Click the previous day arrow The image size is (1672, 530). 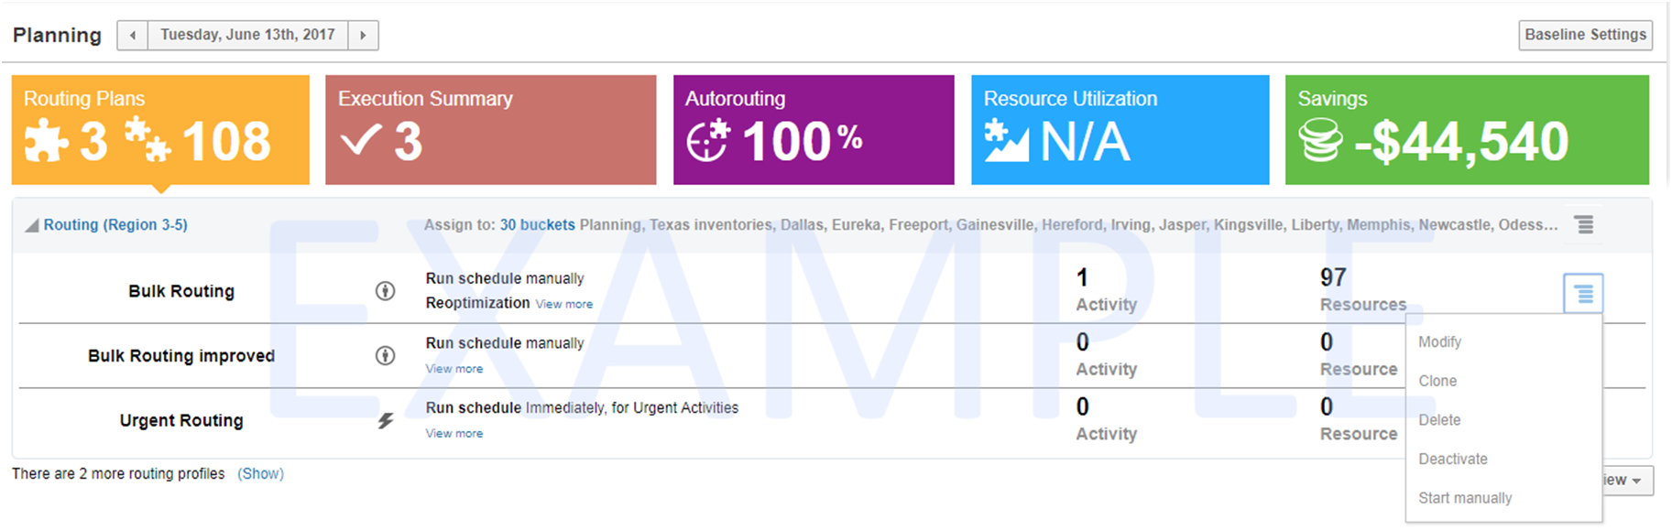[x=133, y=36]
